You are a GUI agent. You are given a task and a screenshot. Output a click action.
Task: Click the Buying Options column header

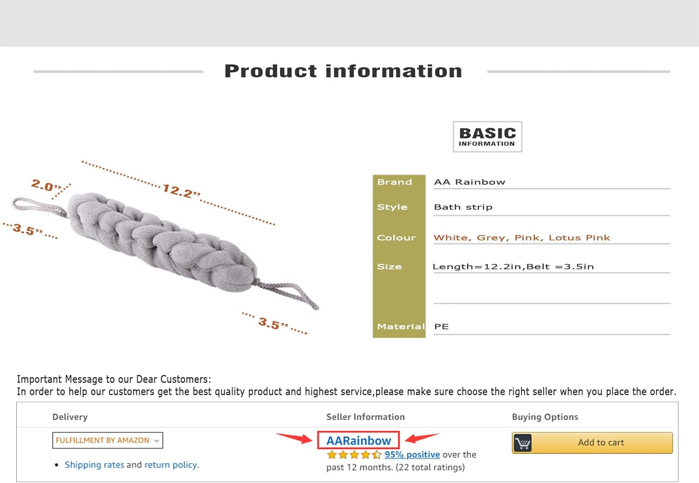(545, 417)
